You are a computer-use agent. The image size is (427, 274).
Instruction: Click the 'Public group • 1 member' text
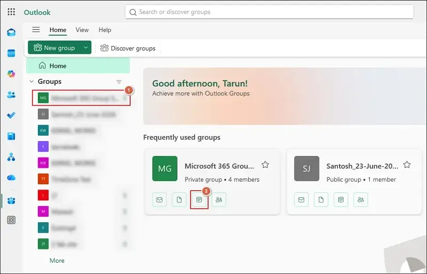361,179
